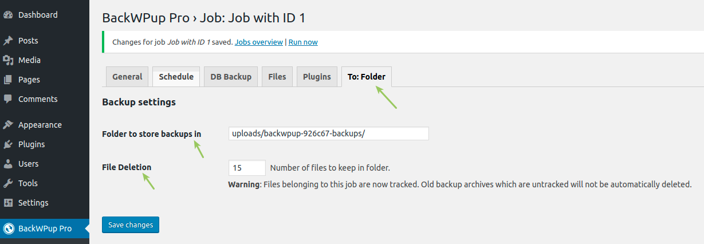The image size is (704, 244).
Task: Click the Dashboard gauge icon
Action: tap(8, 15)
